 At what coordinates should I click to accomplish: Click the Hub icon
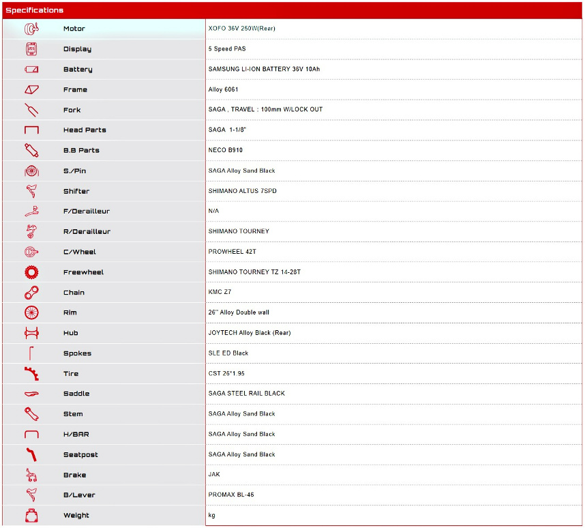pos(32,333)
